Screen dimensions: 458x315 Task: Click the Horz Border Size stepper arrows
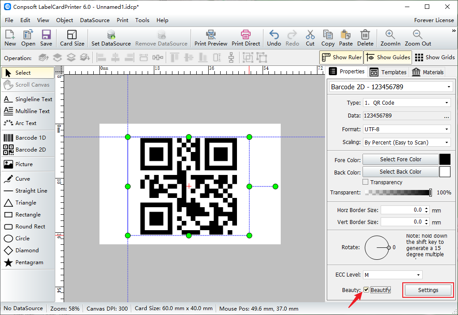tap(427, 210)
